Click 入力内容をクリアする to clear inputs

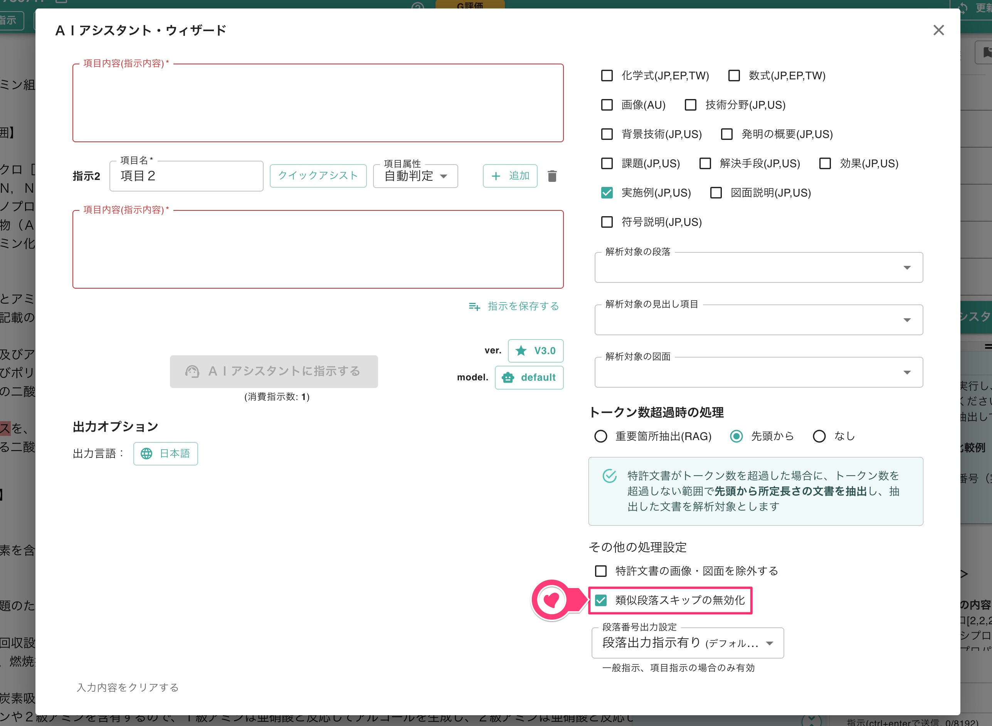click(x=127, y=687)
